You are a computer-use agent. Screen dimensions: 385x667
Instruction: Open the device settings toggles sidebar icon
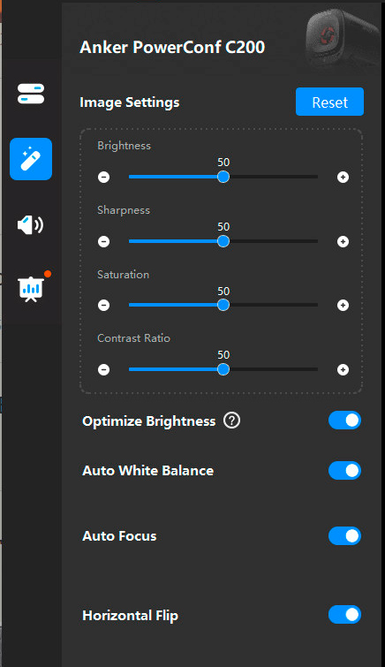point(31,94)
